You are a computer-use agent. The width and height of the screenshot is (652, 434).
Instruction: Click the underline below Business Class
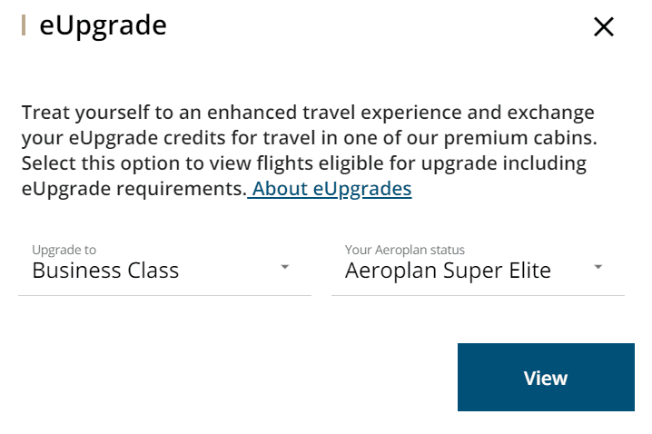coord(164,294)
